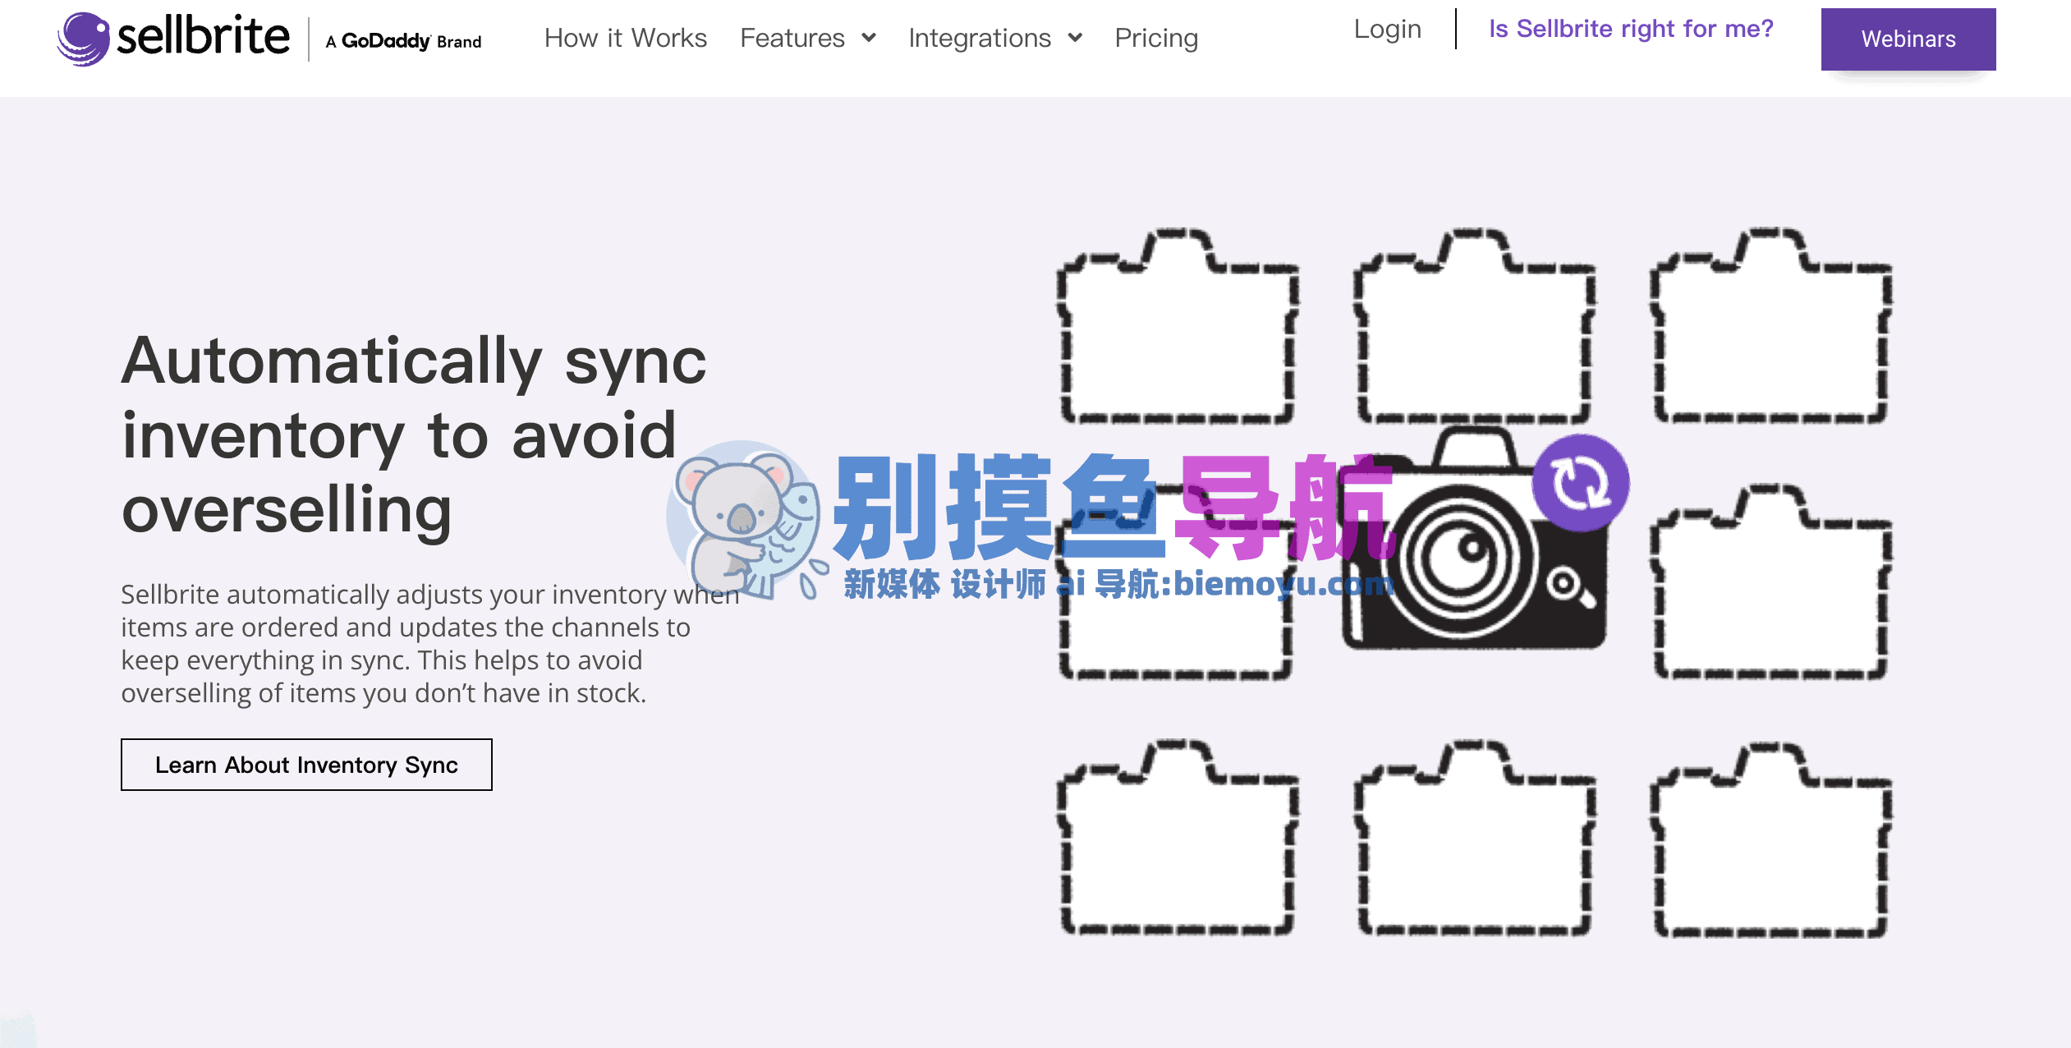Open the Features menu item
Viewport: 2071px width, 1048px height.
tap(792, 38)
